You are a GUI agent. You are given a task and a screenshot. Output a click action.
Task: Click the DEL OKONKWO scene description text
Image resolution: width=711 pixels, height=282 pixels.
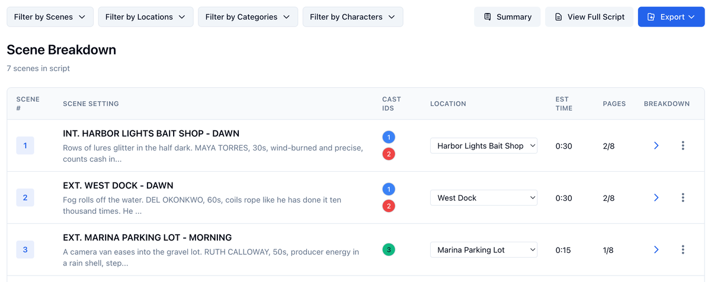pyautogui.click(x=202, y=206)
